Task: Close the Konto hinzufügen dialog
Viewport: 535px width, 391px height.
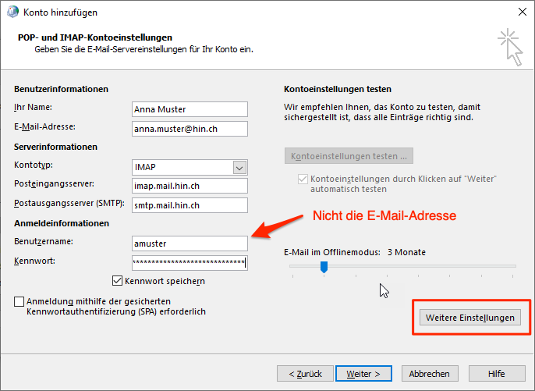Action: tap(522, 12)
